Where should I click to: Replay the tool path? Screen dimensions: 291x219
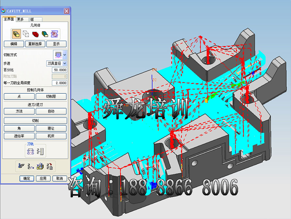click(x=31, y=166)
